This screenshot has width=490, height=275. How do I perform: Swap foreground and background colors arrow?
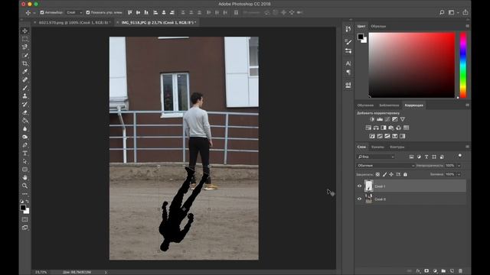coord(28,202)
